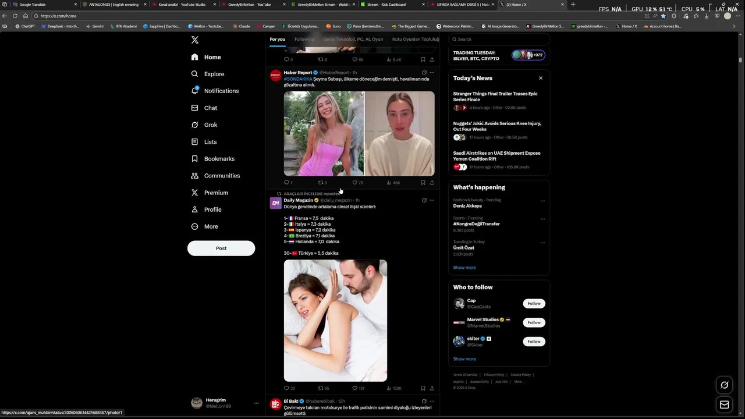More options for #KongreDeğilTransfer trend

(542, 219)
